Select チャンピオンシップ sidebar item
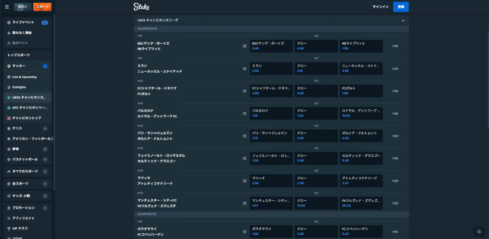The width and height of the screenshot is (489, 239). click(27, 118)
